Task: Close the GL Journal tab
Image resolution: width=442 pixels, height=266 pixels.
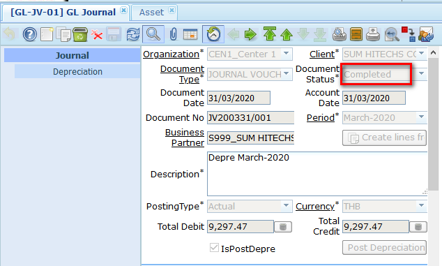Action: pos(123,10)
